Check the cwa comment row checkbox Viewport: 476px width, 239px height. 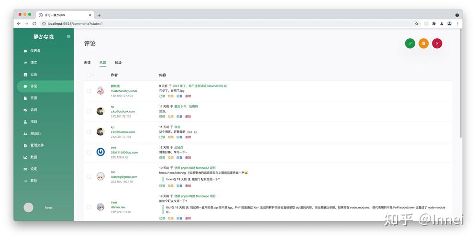tap(89, 152)
